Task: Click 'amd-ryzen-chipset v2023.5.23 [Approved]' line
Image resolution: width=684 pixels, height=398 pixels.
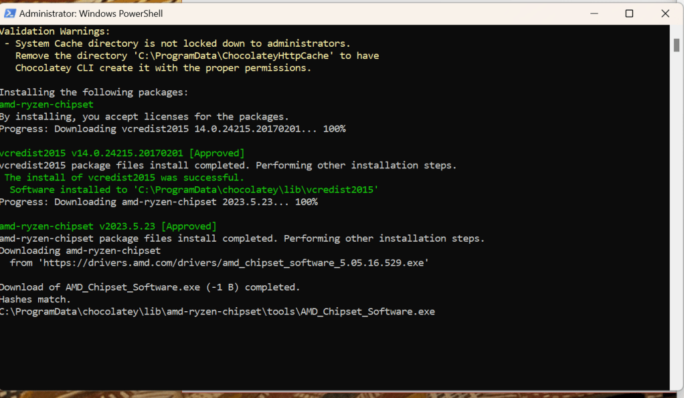Action: point(108,226)
